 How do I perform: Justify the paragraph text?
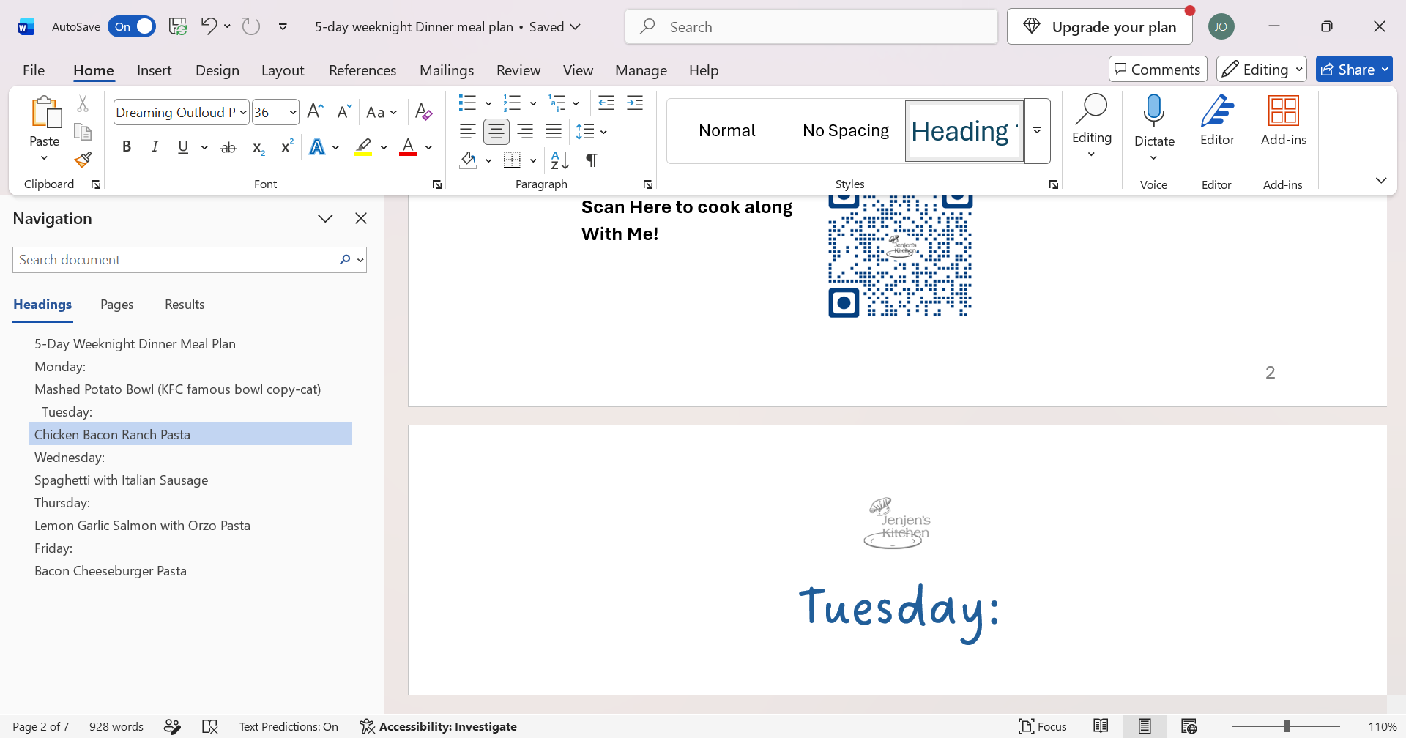tap(554, 132)
